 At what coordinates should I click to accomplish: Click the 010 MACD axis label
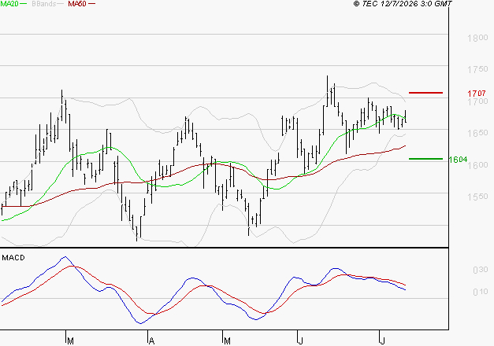[481, 292]
